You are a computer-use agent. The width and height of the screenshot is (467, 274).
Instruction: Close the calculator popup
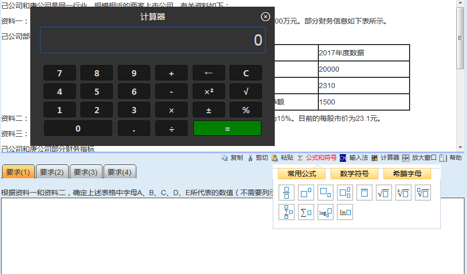[265, 17]
